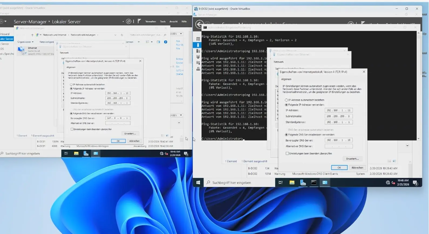Expand the collapse chevron in B-DC02 events section

click(x=407, y=146)
